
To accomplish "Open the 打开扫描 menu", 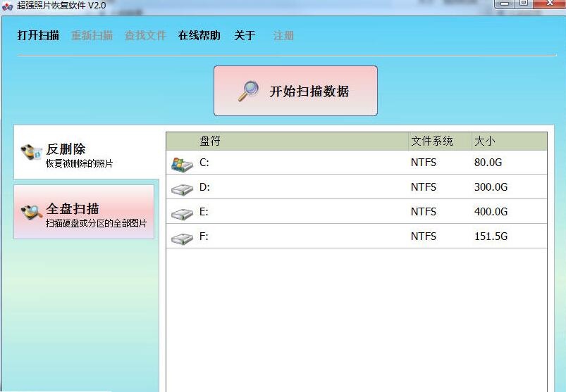I will click(38, 35).
